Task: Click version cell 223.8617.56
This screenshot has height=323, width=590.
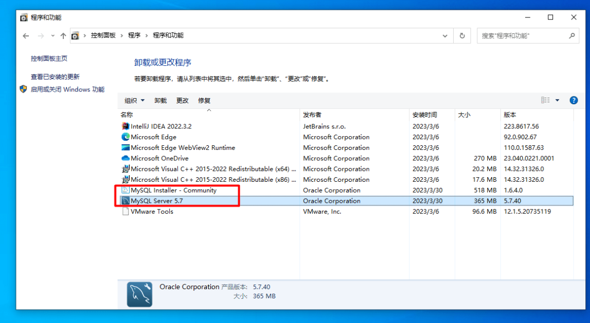Action: (521, 126)
